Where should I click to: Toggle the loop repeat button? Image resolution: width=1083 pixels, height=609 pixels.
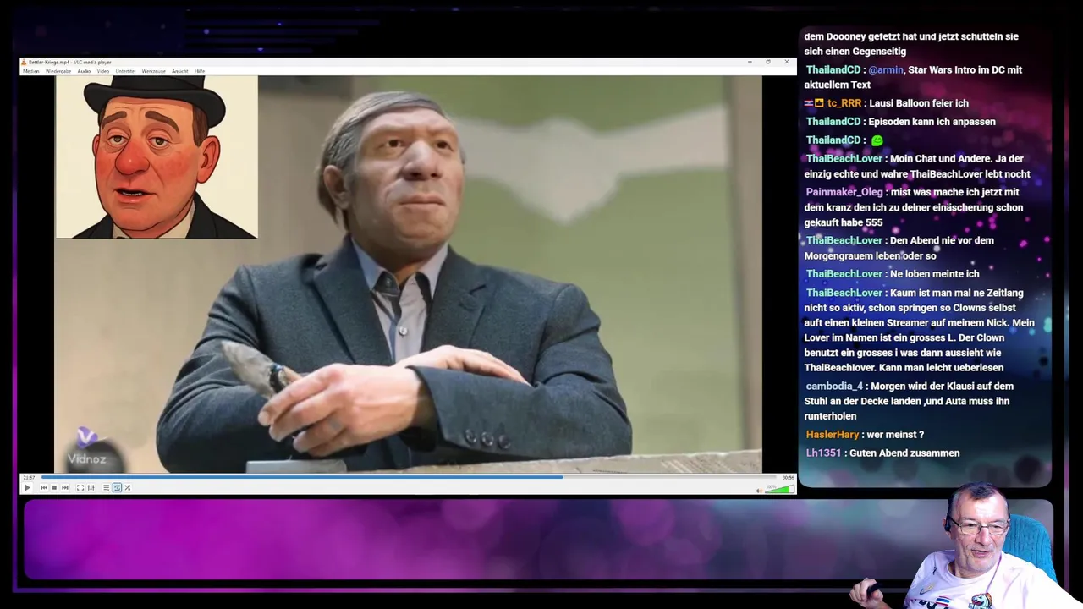[117, 487]
